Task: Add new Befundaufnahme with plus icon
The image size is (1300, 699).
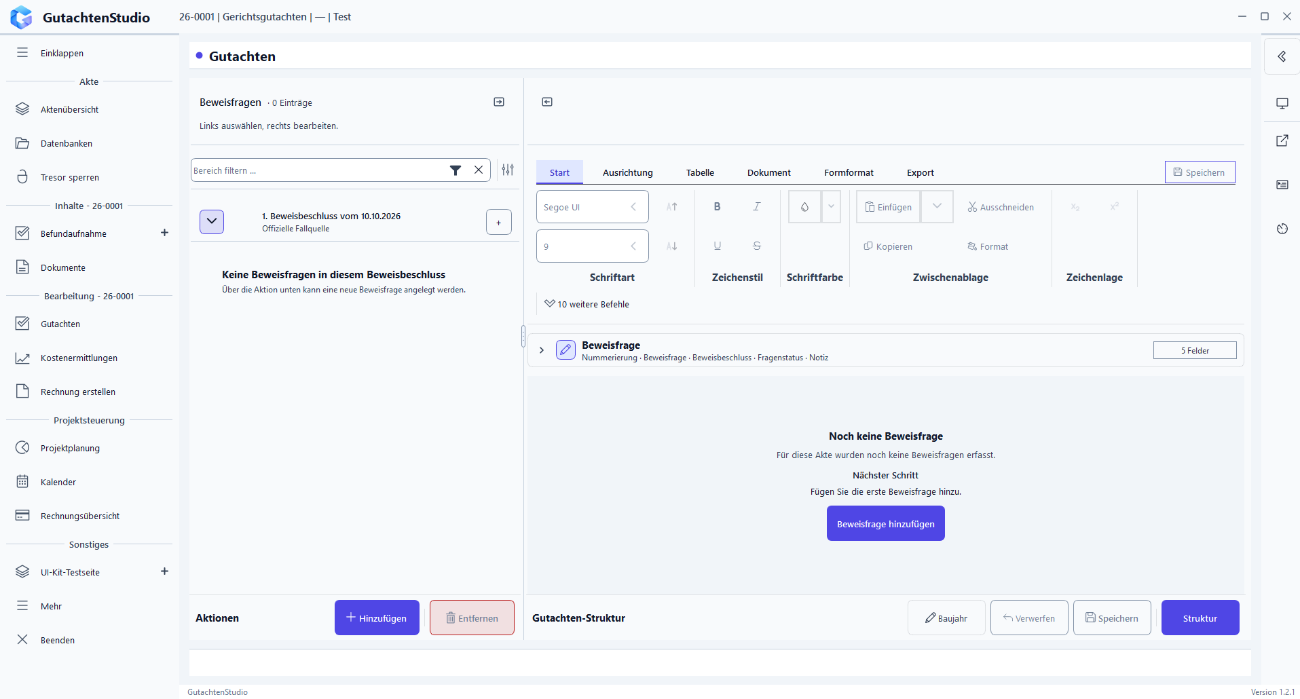Action: point(164,233)
